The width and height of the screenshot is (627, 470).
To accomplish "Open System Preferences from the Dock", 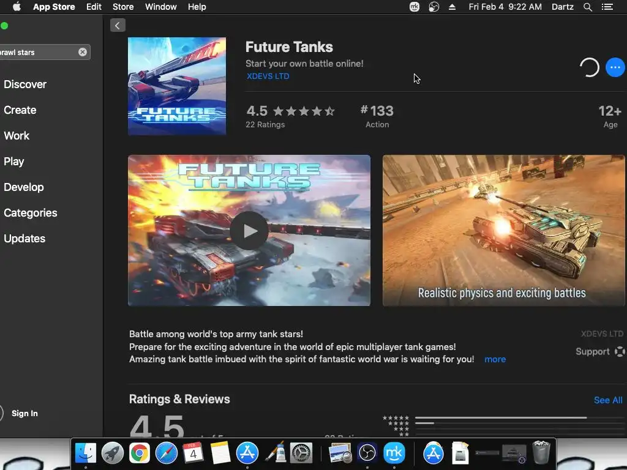I will tap(301, 453).
